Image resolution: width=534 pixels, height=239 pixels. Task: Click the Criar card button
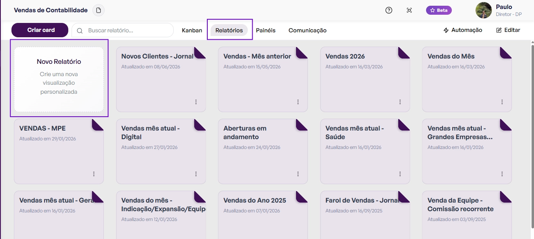40,30
